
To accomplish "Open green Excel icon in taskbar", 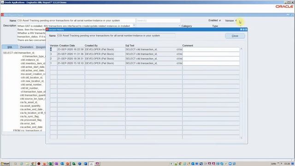I will pyautogui.click(x=50, y=164).
